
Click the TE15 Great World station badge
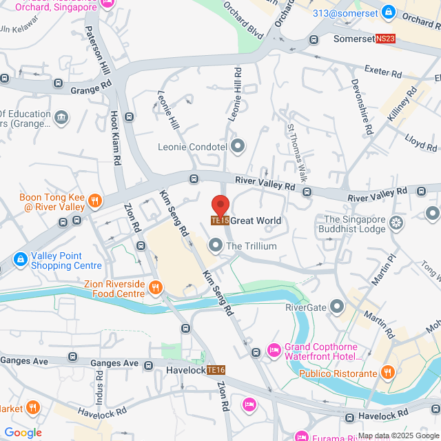(220, 220)
